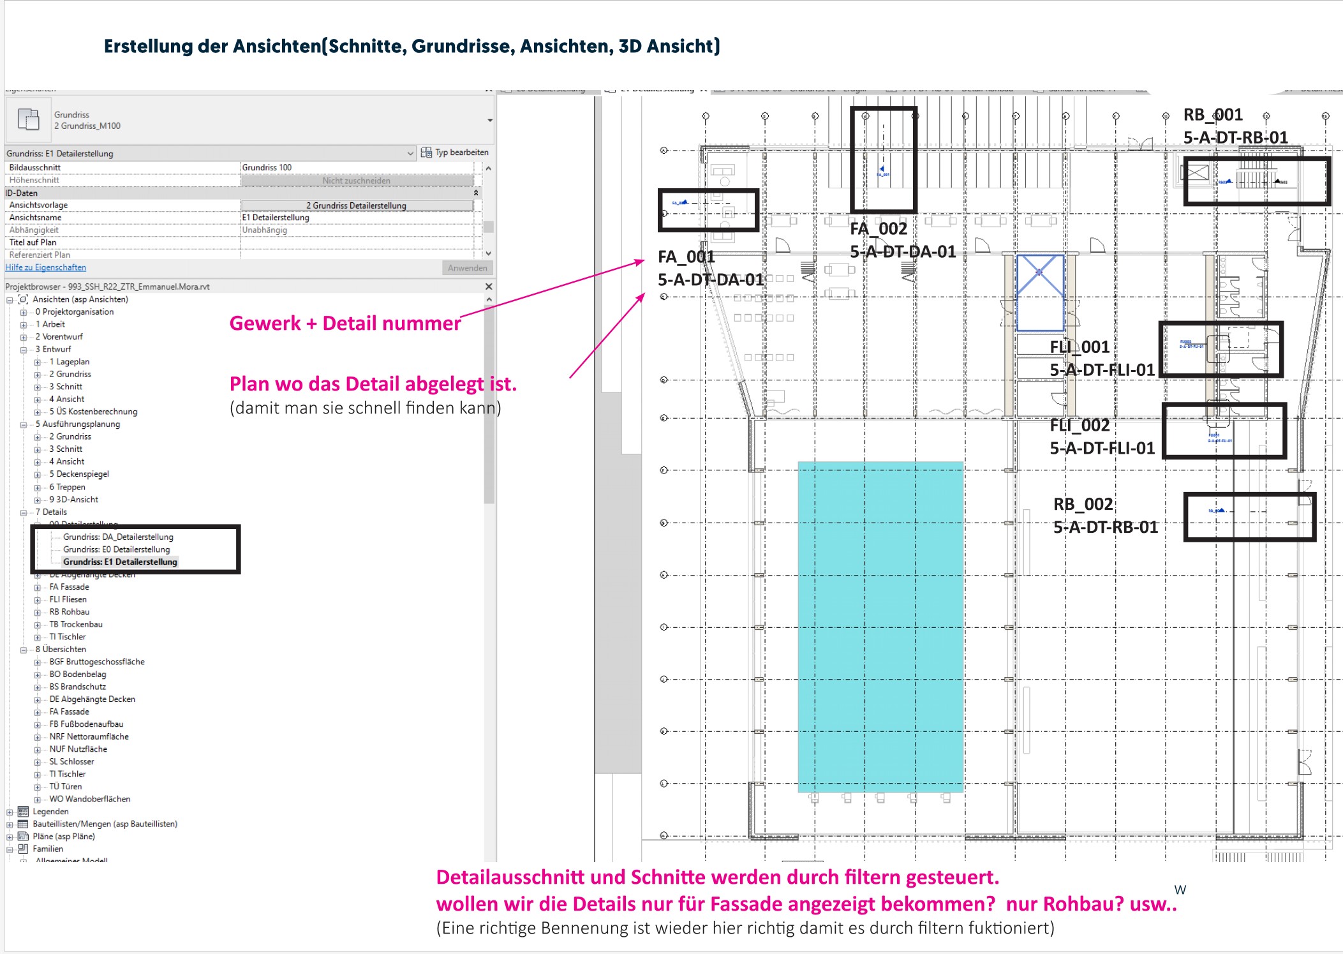Click the Bauteillisten/Mengen schedule icon
Screen dimensions: 1343x954
point(24,824)
